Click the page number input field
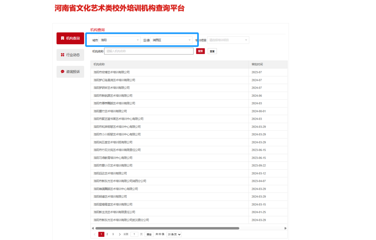This screenshot has height=240, width=376. click(134, 234)
